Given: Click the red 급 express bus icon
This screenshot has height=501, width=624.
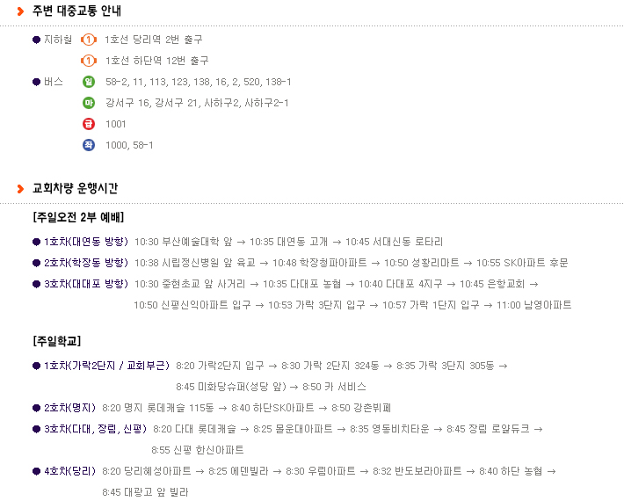Looking at the screenshot, I should point(89,124).
